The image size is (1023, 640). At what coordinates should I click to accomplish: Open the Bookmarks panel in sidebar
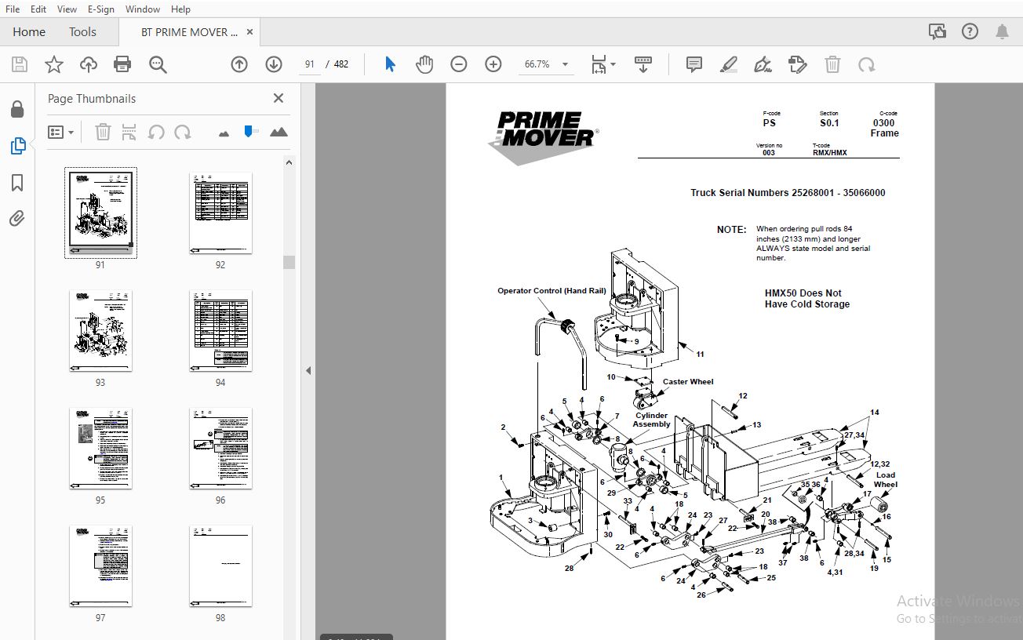17,183
